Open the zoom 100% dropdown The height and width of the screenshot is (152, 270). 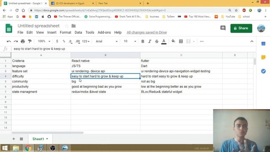click(x=44, y=41)
